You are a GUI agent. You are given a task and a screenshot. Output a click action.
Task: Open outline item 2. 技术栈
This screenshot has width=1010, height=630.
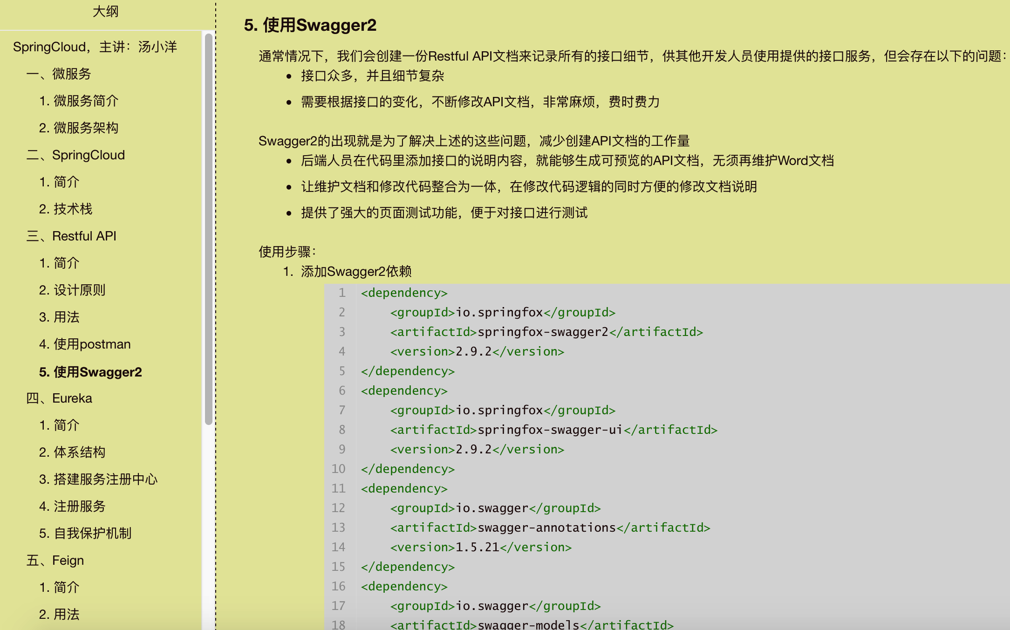click(66, 209)
